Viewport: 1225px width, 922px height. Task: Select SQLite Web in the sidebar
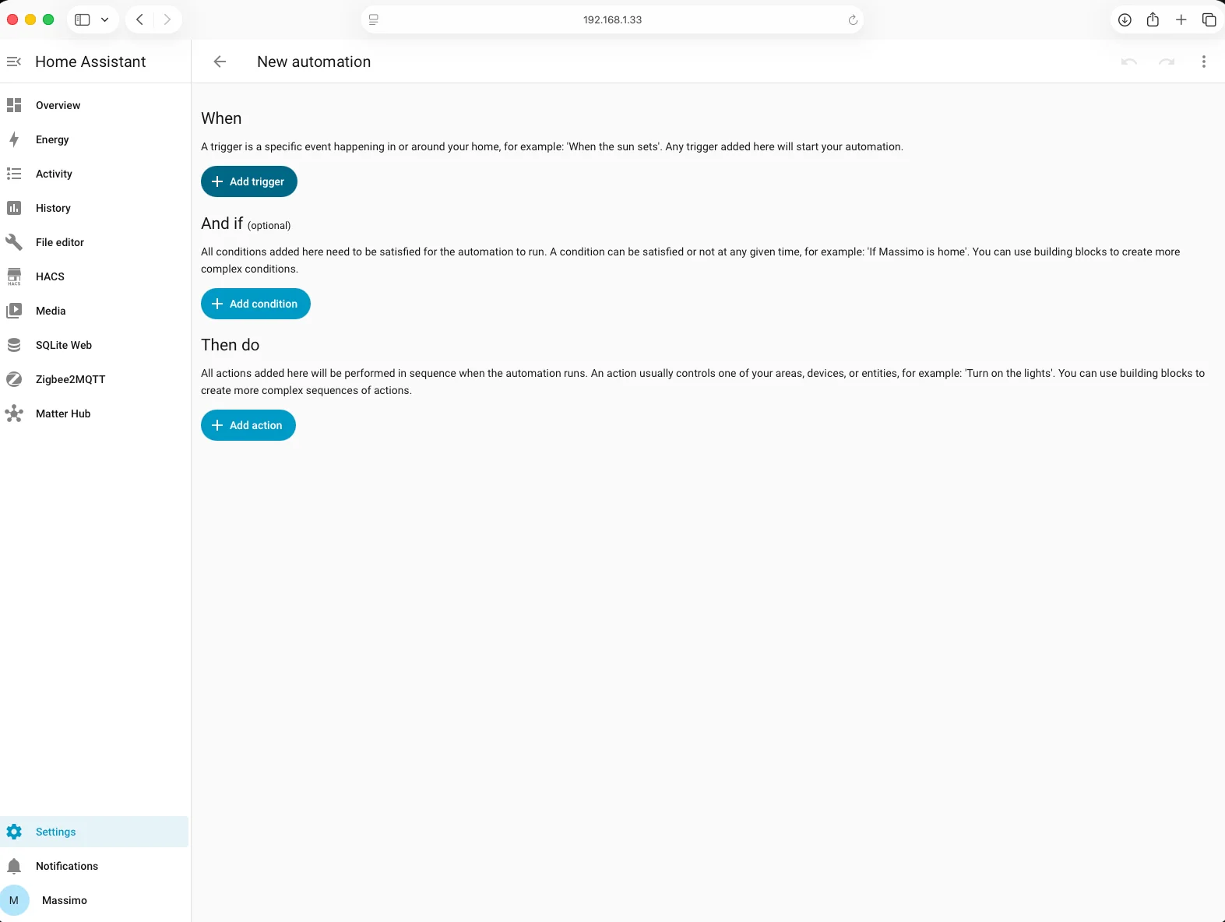pyautogui.click(x=94, y=345)
